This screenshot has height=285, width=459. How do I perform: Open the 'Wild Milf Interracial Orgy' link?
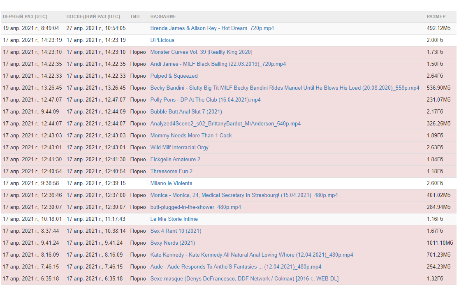click(179, 148)
